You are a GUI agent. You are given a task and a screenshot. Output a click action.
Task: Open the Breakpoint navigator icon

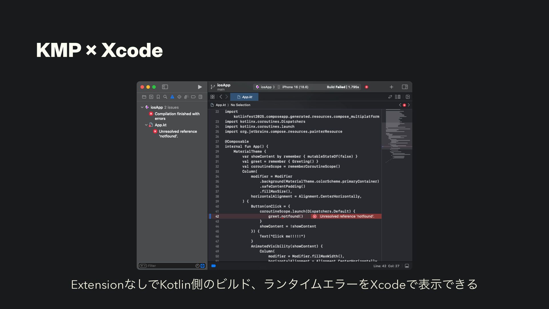(193, 97)
